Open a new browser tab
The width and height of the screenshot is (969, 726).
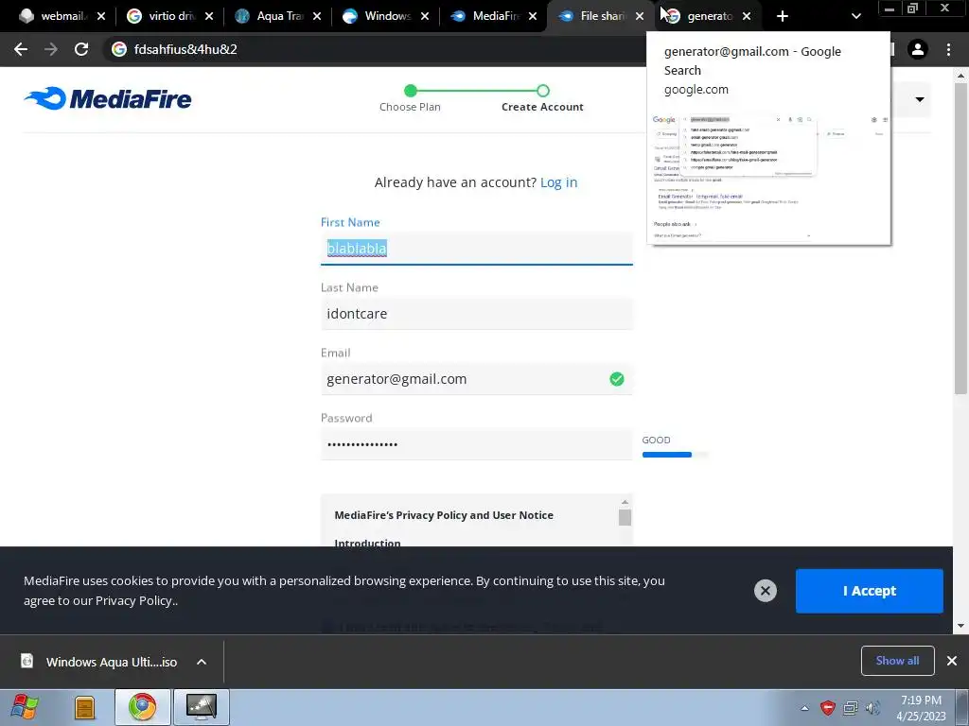(783, 16)
